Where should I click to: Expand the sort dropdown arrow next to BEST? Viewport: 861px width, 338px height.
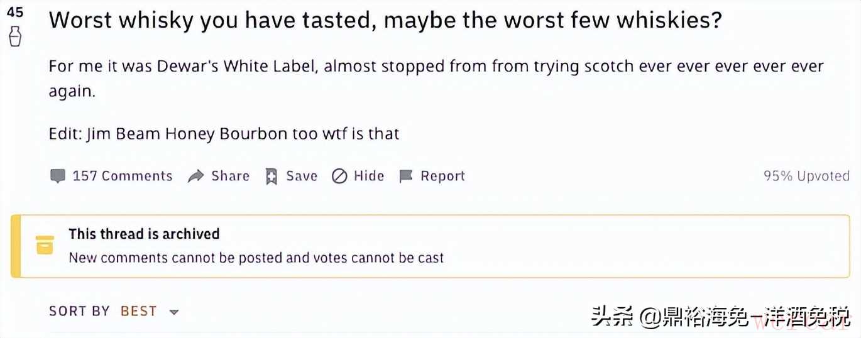[x=174, y=312]
